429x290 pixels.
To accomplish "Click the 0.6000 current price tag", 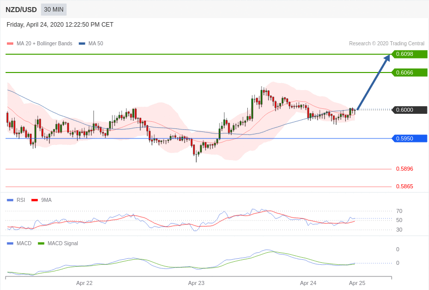I will (409, 110).
